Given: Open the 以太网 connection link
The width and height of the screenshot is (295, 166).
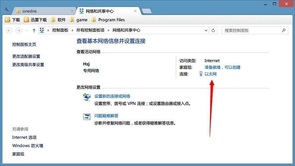Looking at the screenshot, I should click(210, 74).
